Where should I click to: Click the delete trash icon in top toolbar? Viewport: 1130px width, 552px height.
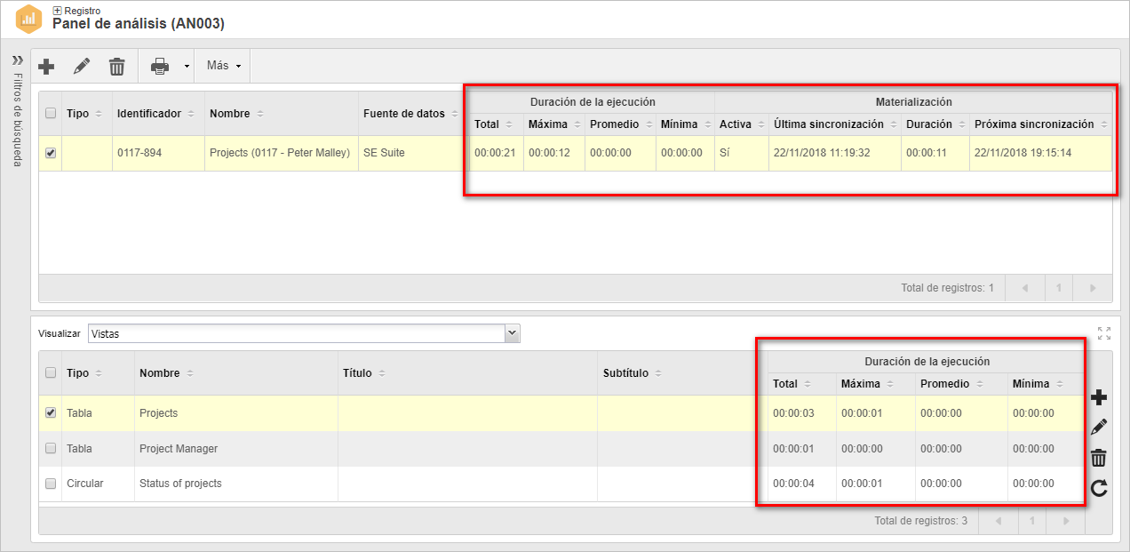[x=116, y=66]
